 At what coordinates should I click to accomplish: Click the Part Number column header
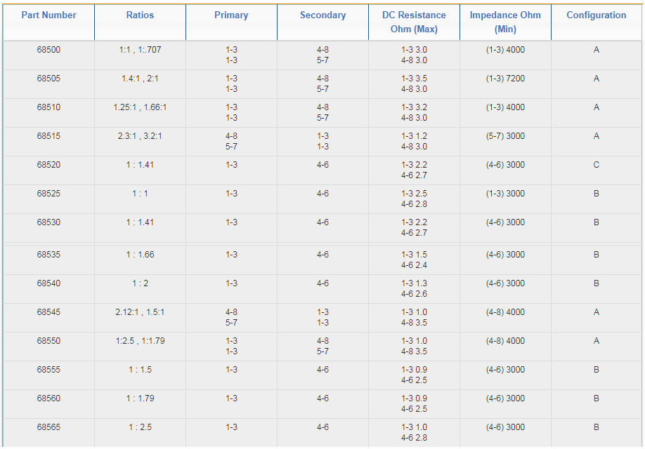48,15
